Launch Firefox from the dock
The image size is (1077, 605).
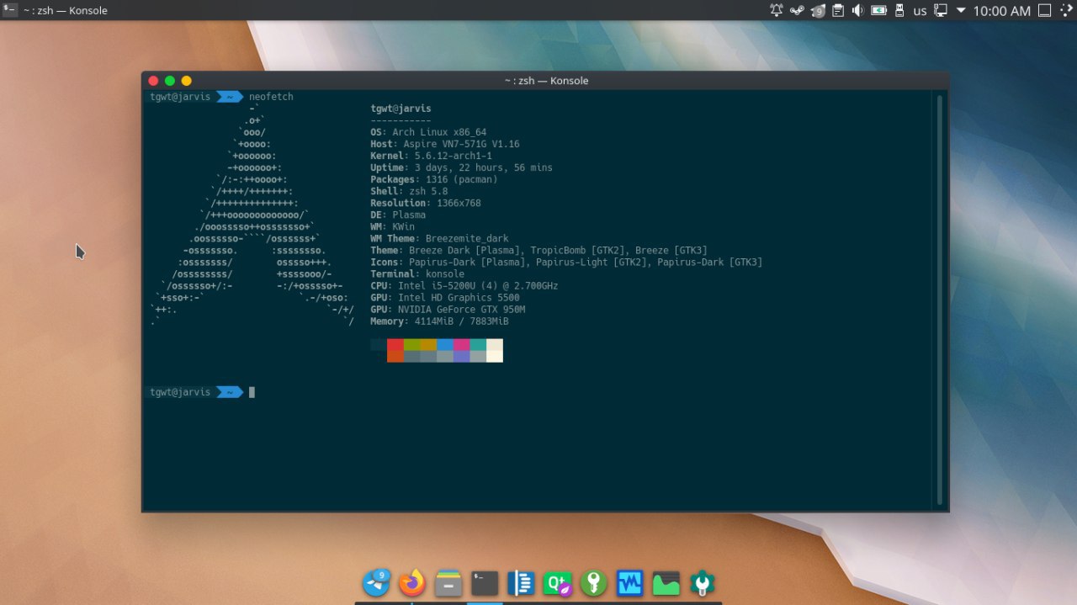[412, 582]
